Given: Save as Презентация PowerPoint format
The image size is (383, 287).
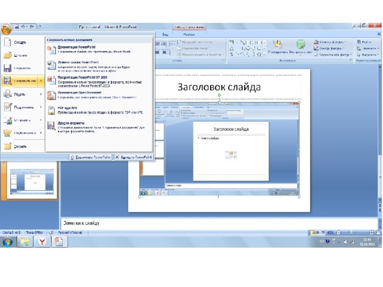Looking at the screenshot, I should pyautogui.click(x=99, y=49).
